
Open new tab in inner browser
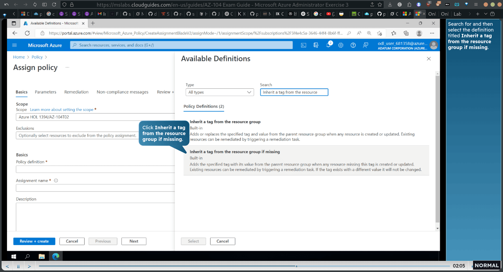93,23
